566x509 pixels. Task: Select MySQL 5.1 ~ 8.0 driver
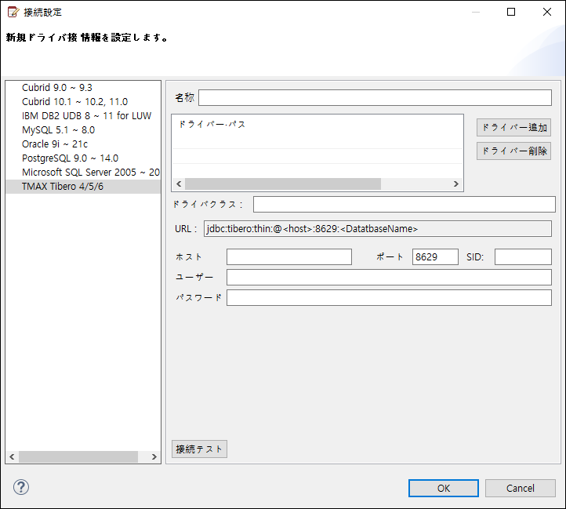(58, 130)
